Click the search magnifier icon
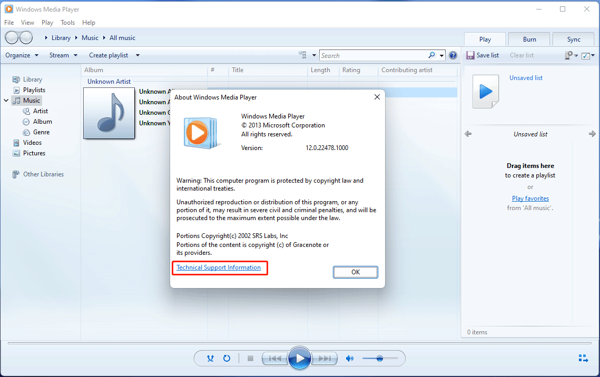 [431, 55]
